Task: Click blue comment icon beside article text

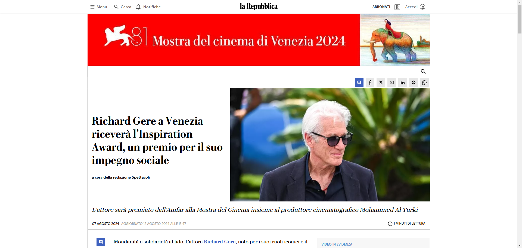Action: coord(101,242)
